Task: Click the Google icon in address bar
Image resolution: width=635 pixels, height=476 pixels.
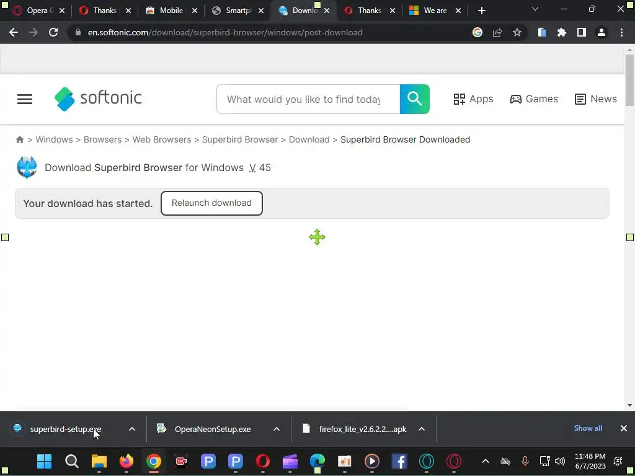Action: click(477, 32)
